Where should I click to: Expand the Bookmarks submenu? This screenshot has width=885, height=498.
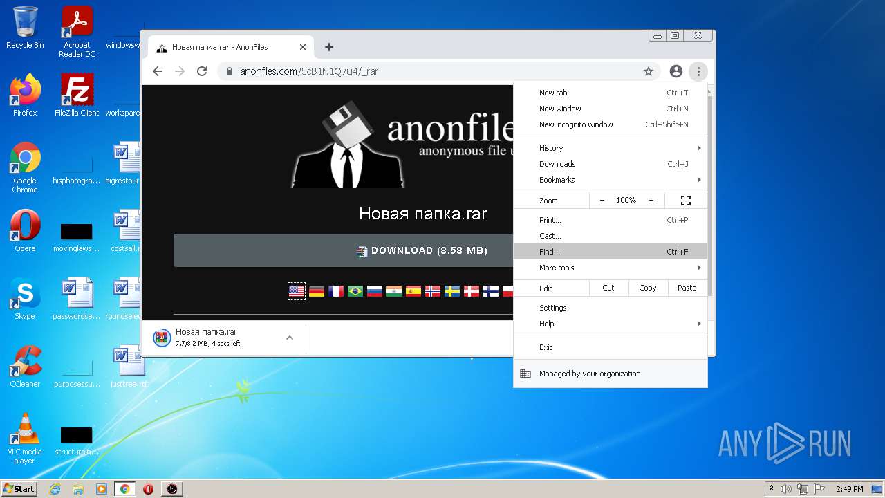[x=611, y=180]
